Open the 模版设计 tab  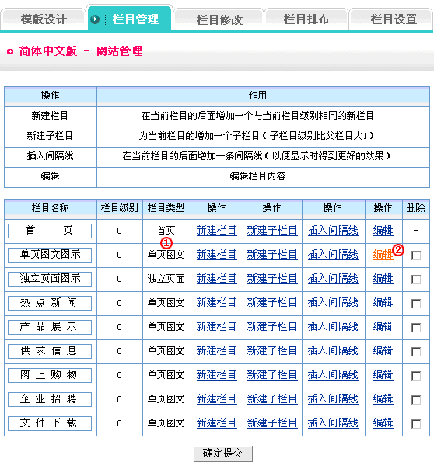(44, 19)
